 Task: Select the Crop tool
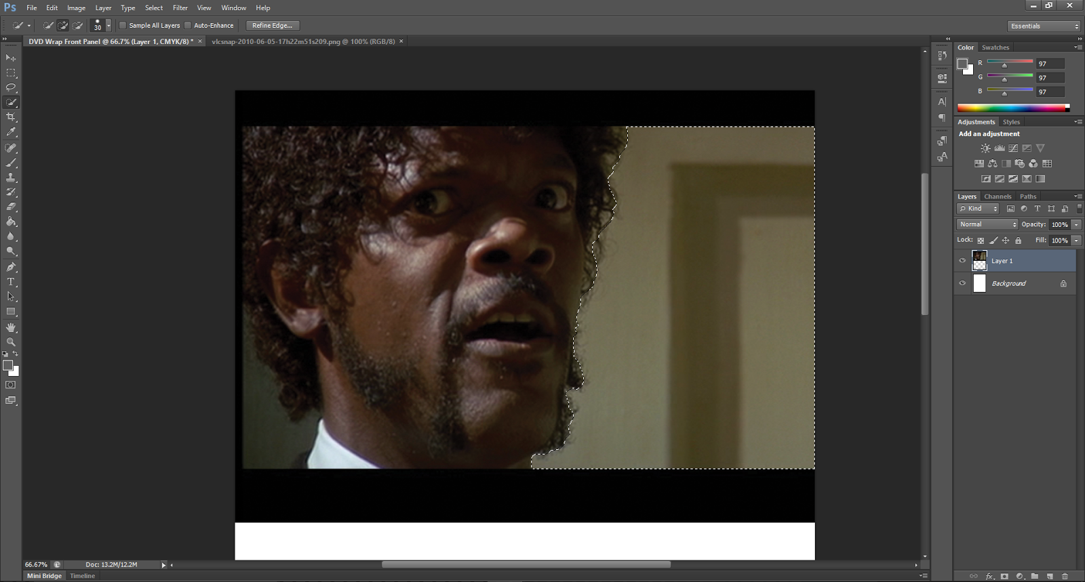11,117
